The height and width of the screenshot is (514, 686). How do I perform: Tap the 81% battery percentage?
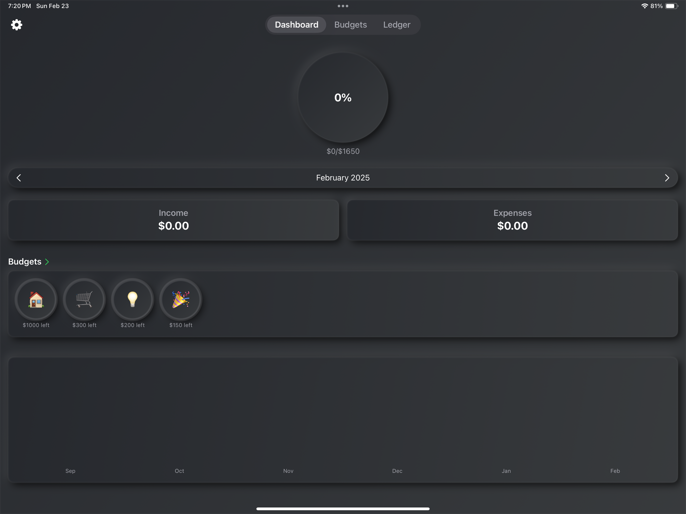tap(657, 6)
